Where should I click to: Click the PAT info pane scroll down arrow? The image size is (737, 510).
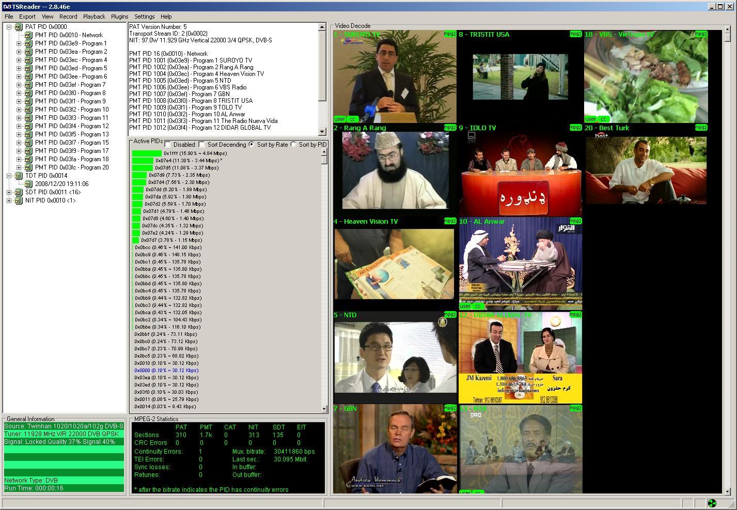pos(322,132)
